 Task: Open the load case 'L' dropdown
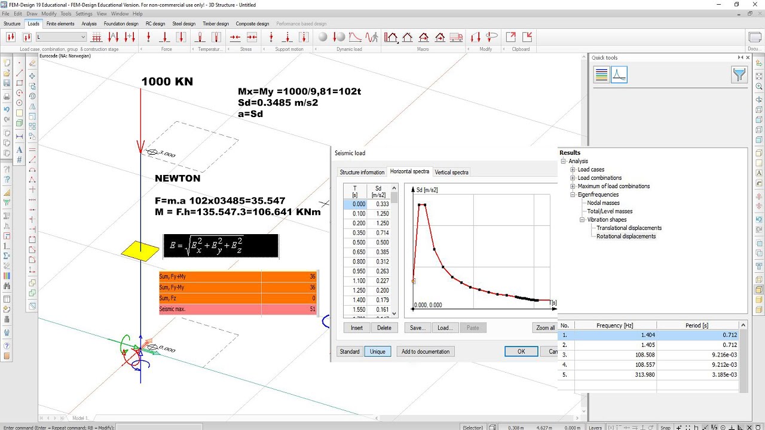62,37
